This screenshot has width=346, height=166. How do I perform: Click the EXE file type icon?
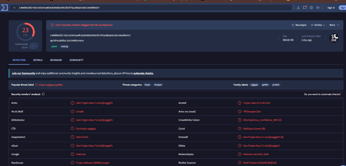point(334,38)
